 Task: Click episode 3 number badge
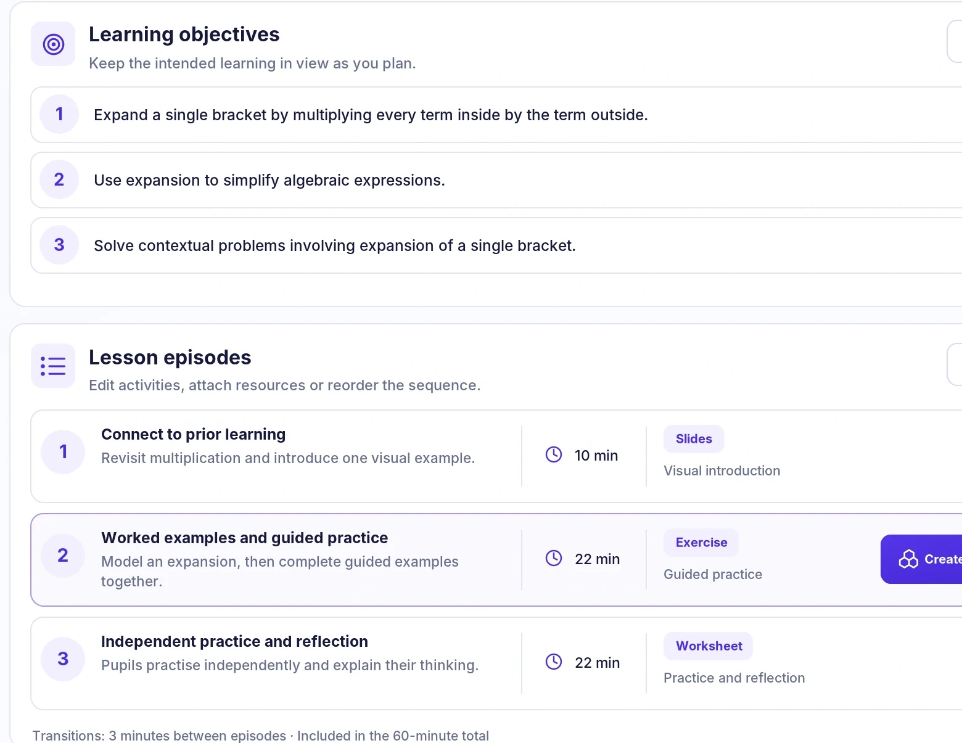point(63,659)
